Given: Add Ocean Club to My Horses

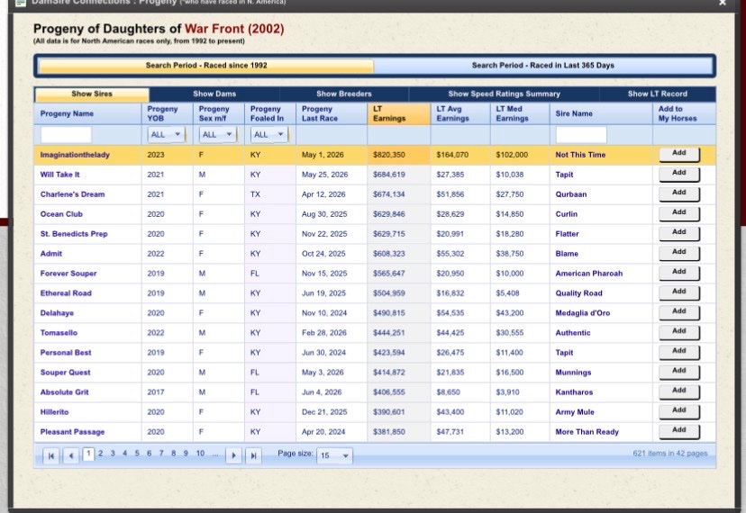Looking at the screenshot, I should (x=679, y=214).
